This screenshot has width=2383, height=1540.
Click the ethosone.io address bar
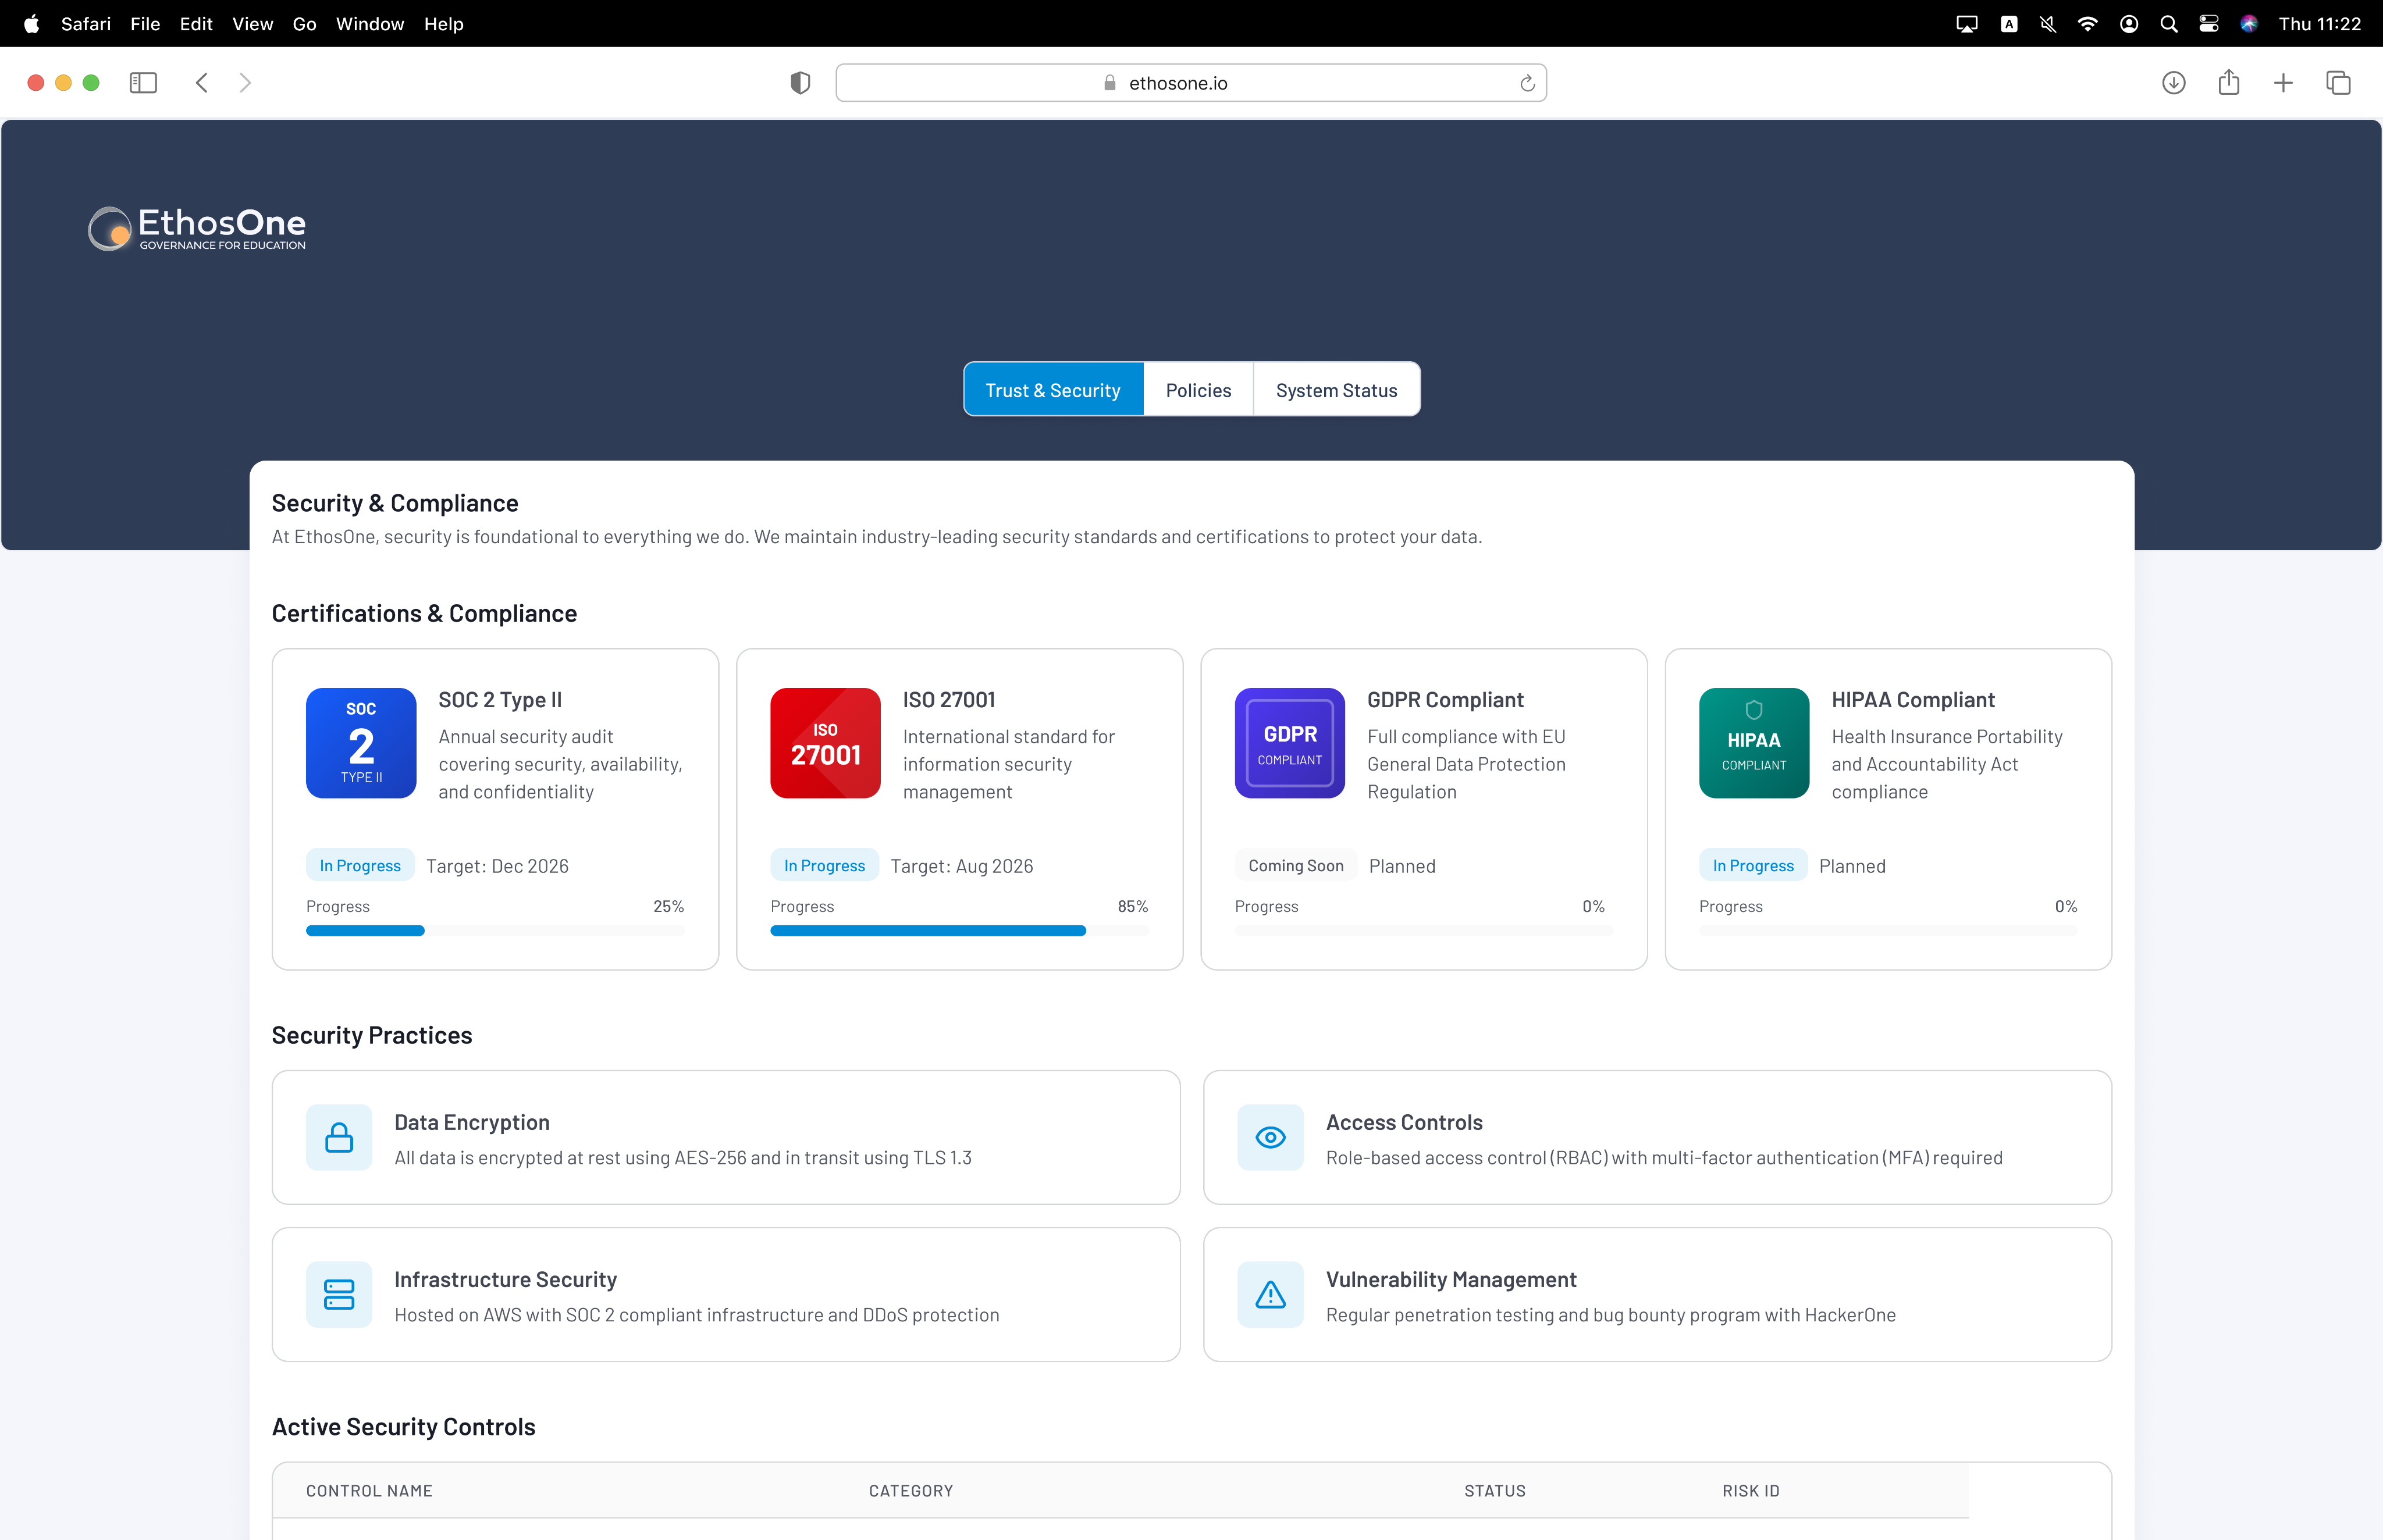pyautogui.click(x=1190, y=83)
